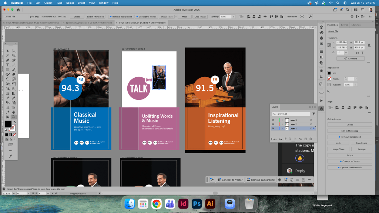Expand the Layer 2 disclosure arrow
Screen dimensions: 379x213
click(x=282, y=124)
